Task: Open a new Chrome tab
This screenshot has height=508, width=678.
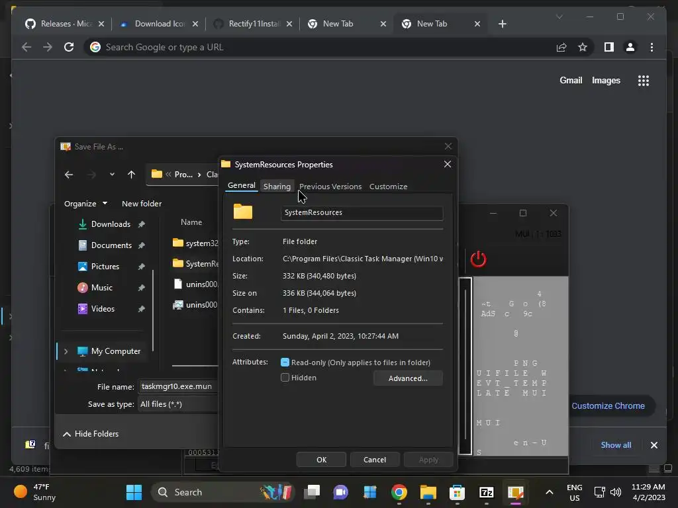Action: 502,24
